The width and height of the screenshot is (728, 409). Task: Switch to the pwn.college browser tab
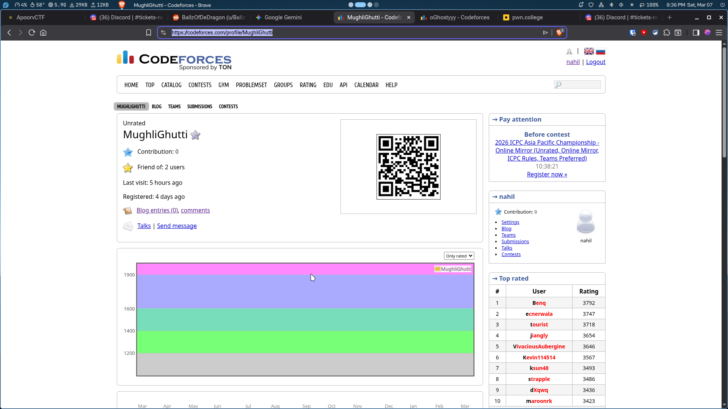(x=527, y=17)
